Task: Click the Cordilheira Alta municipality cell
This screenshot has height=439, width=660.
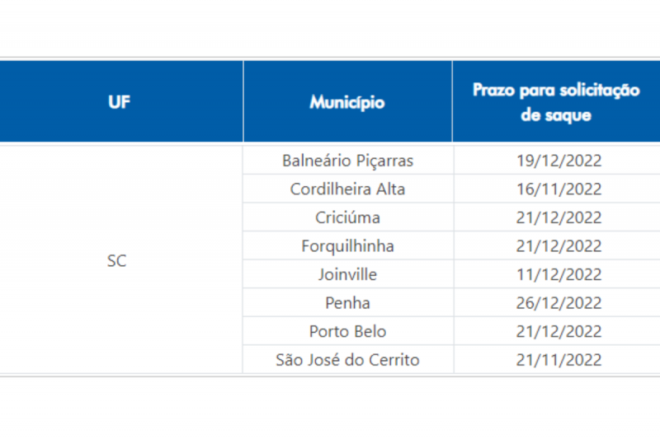Action: 347,189
